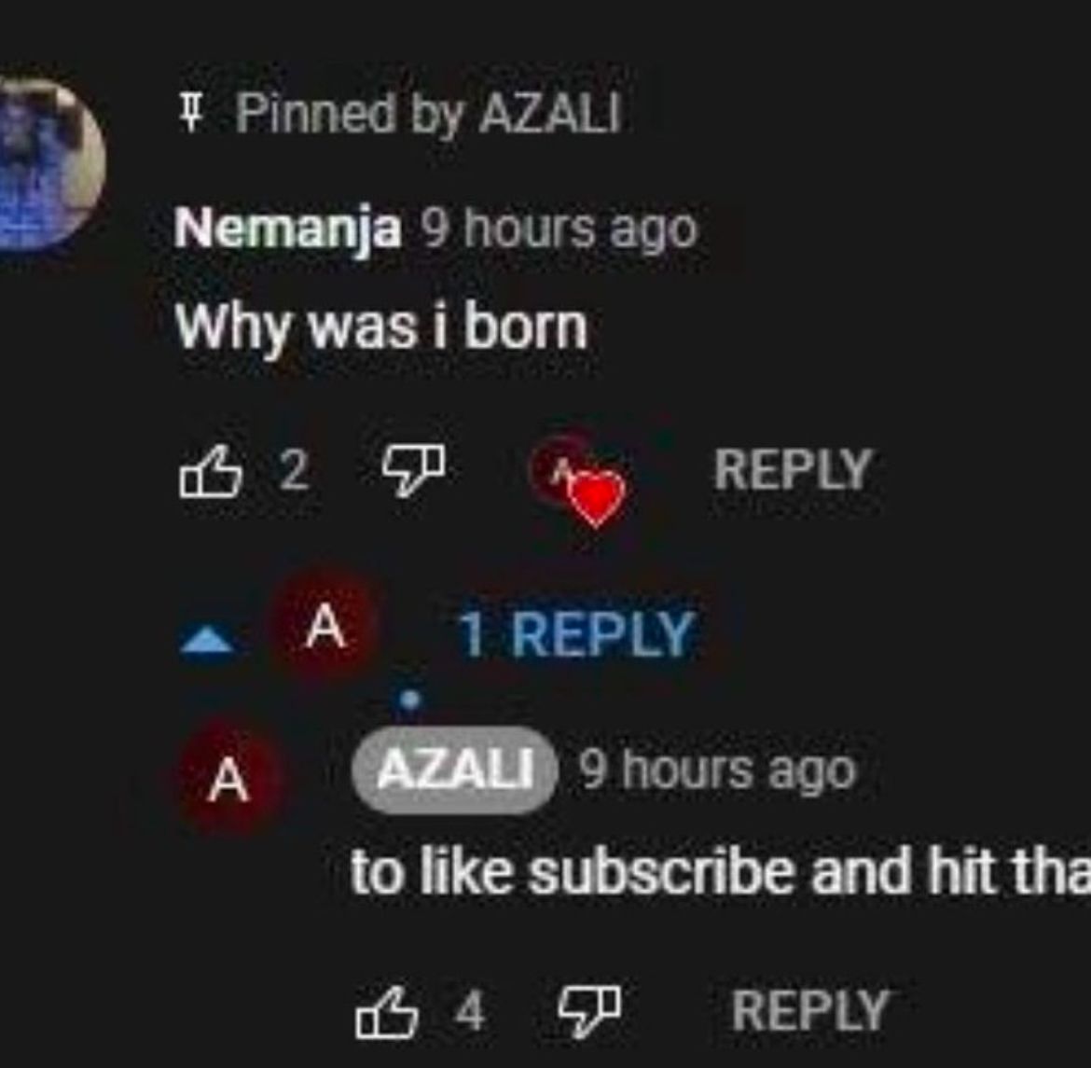The height and width of the screenshot is (1068, 1091).
Task: Click '9 hours ago' on AZALI's reply
Action: point(716,770)
